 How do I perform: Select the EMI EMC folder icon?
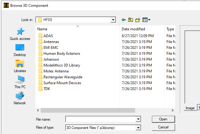[x=40, y=47]
